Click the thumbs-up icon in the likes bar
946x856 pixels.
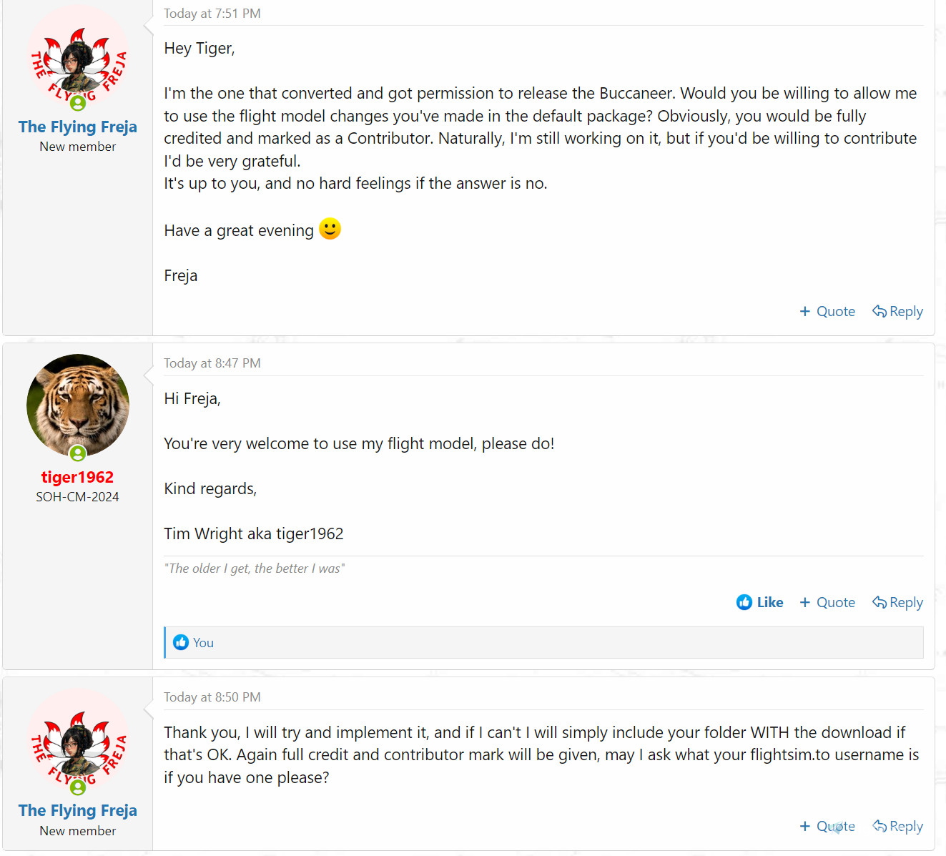click(x=181, y=643)
